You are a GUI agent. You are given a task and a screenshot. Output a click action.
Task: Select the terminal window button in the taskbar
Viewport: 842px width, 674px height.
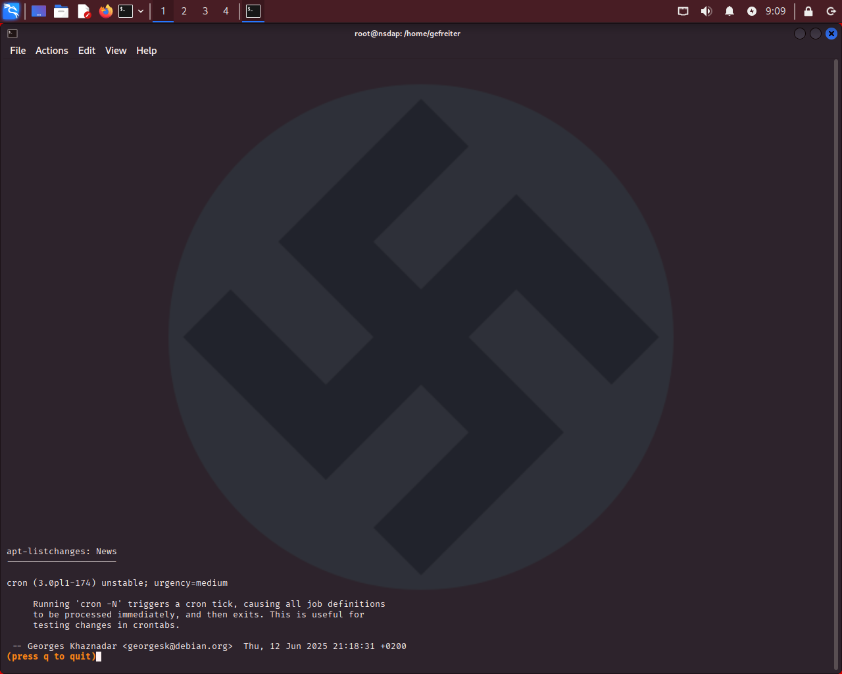pos(253,11)
